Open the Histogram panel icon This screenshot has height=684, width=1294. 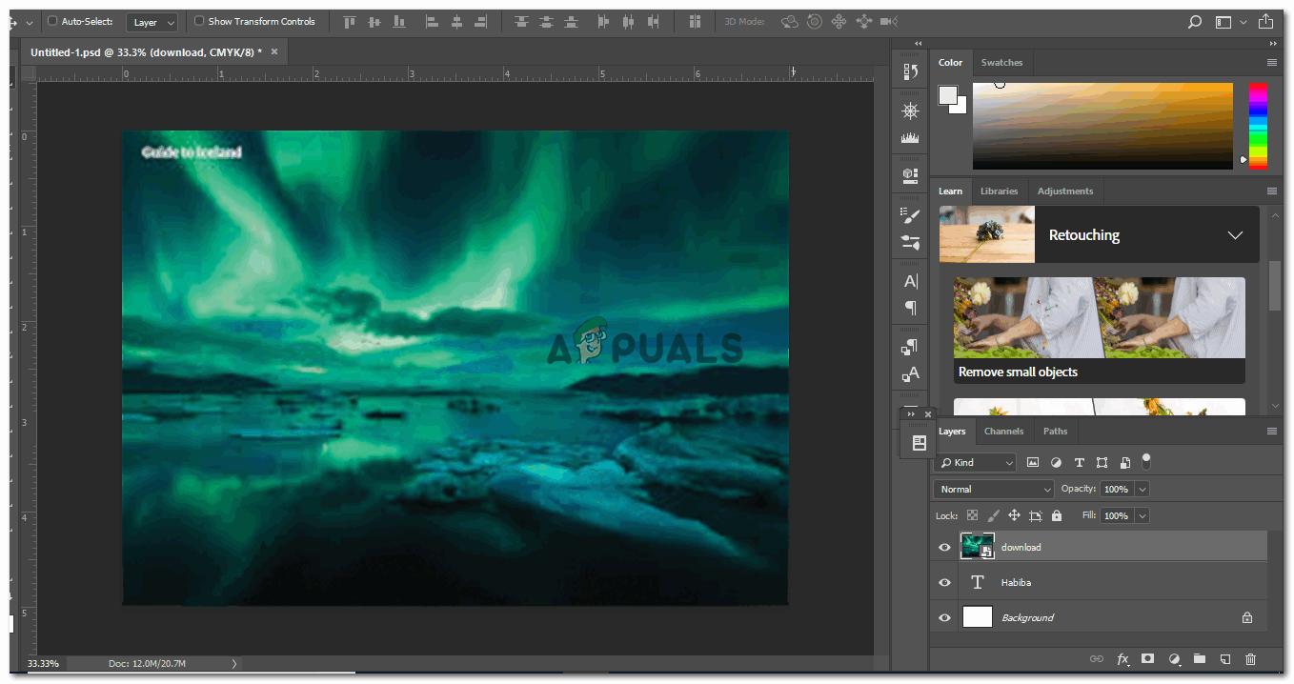910,138
